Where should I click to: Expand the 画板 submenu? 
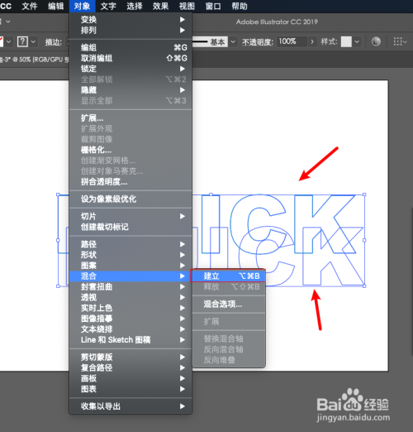pos(131,378)
